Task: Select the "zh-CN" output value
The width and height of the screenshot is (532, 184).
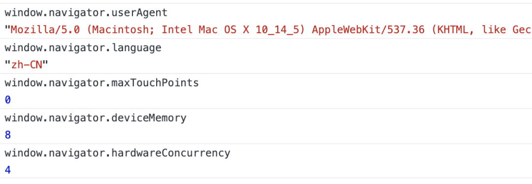Action: pos(27,65)
